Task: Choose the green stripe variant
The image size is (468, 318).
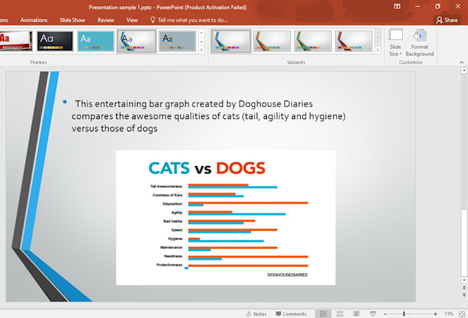Action: [x=312, y=41]
